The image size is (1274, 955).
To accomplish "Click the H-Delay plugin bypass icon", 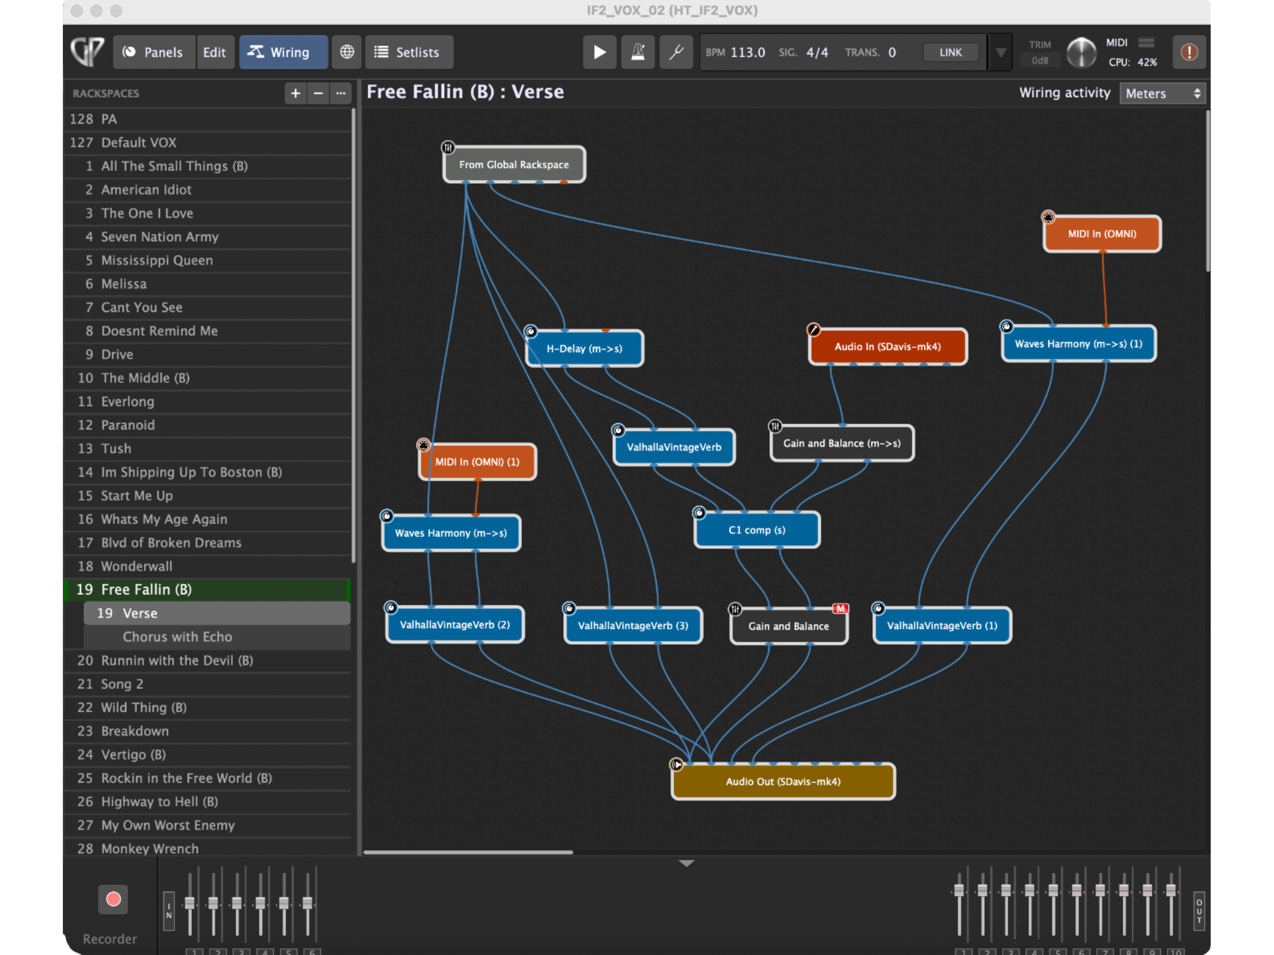I will tap(530, 331).
